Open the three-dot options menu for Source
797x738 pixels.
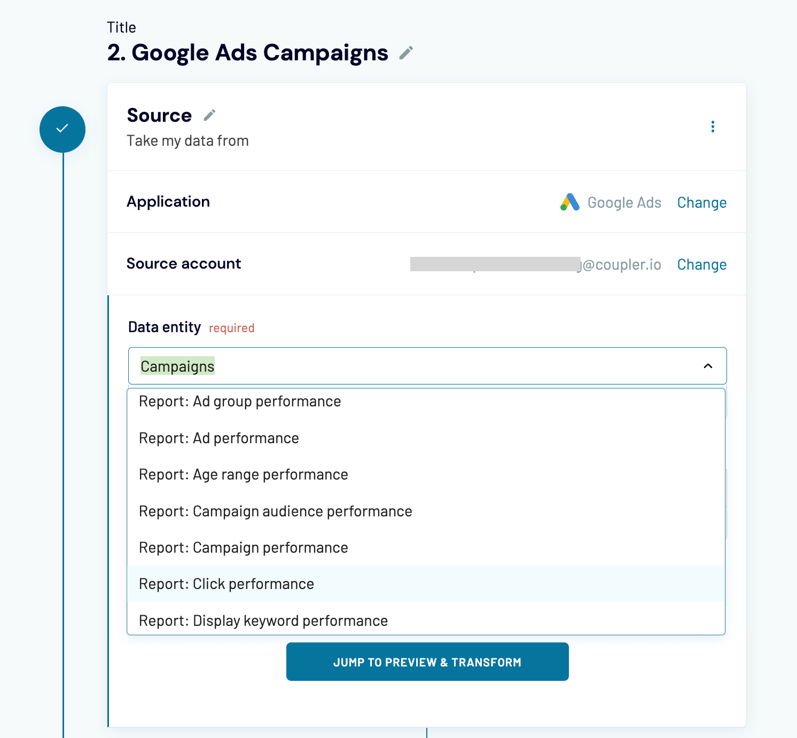[713, 127]
